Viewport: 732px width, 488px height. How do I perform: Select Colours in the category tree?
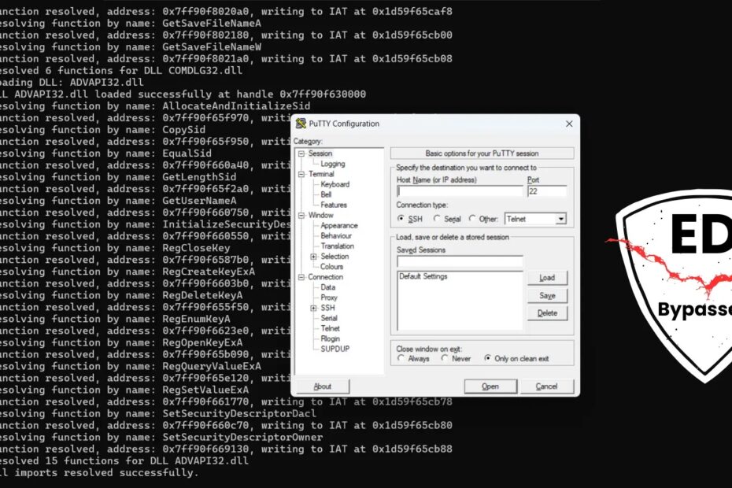(x=331, y=267)
